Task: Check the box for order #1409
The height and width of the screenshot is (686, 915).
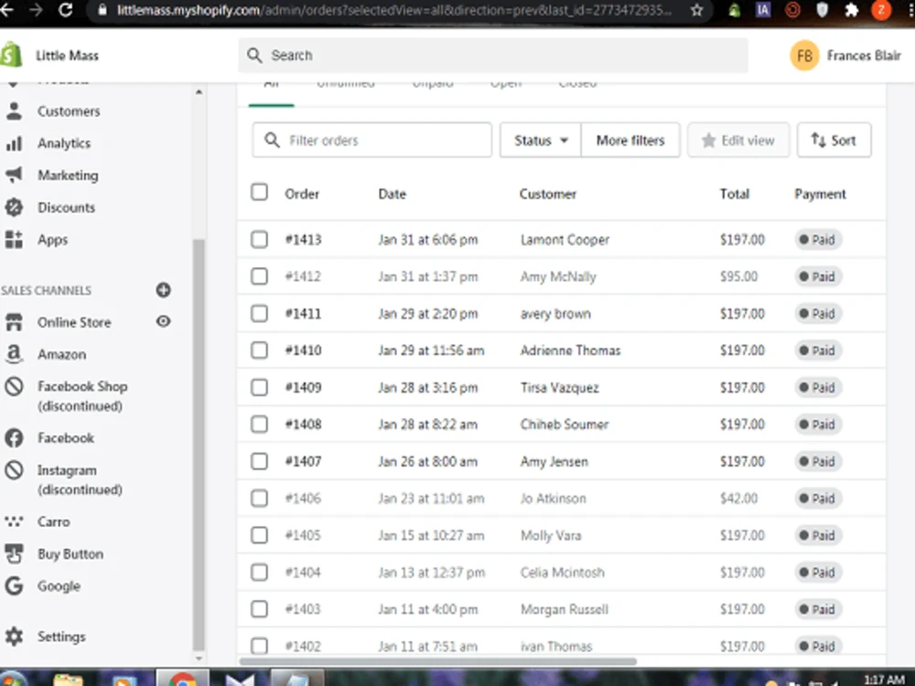Action: point(259,387)
